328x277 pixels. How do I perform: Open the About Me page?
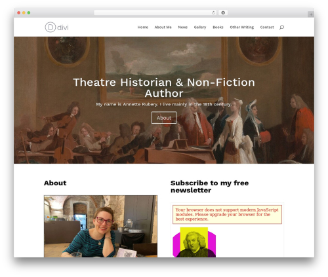pos(163,28)
